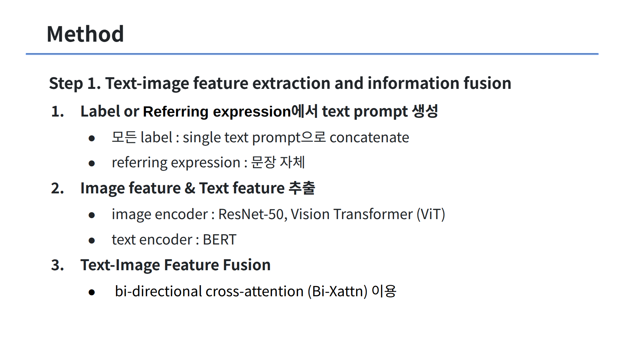622x349 pixels.
Task: Click the list number 3 marker
Action: (58, 265)
